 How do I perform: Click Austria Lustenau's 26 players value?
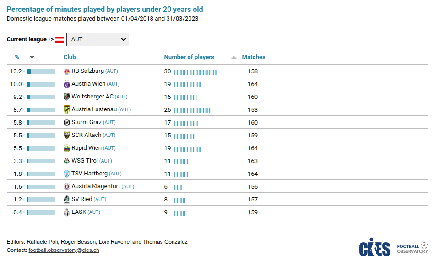pos(168,109)
